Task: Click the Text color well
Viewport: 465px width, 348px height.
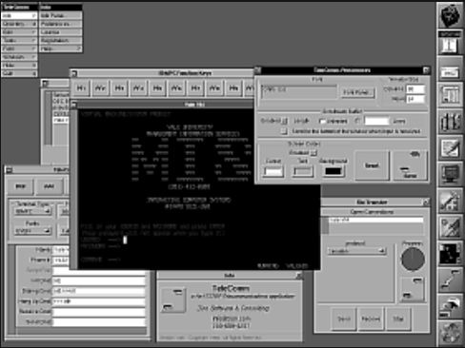Action: coord(303,171)
